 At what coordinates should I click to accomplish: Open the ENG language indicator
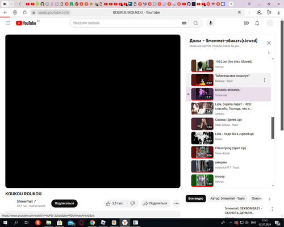(x=253, y=222)
